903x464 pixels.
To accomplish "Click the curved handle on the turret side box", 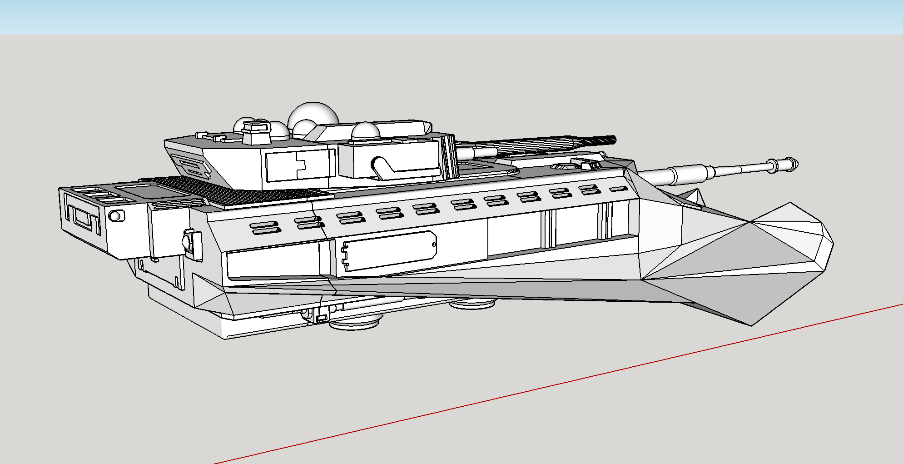I will 384,168.
